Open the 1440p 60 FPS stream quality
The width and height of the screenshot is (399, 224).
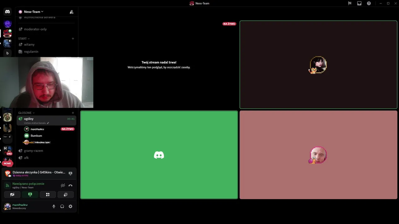tap(21, 176)
